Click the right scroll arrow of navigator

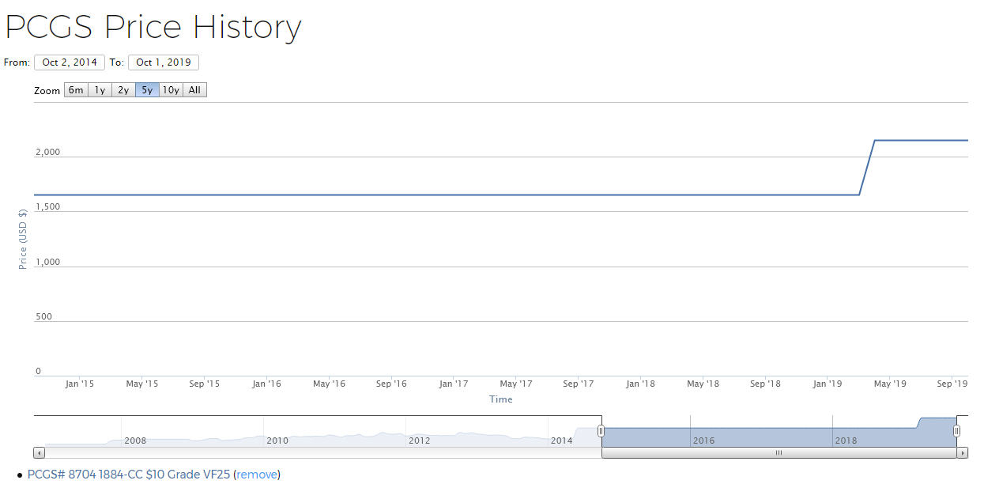[962, 453]
